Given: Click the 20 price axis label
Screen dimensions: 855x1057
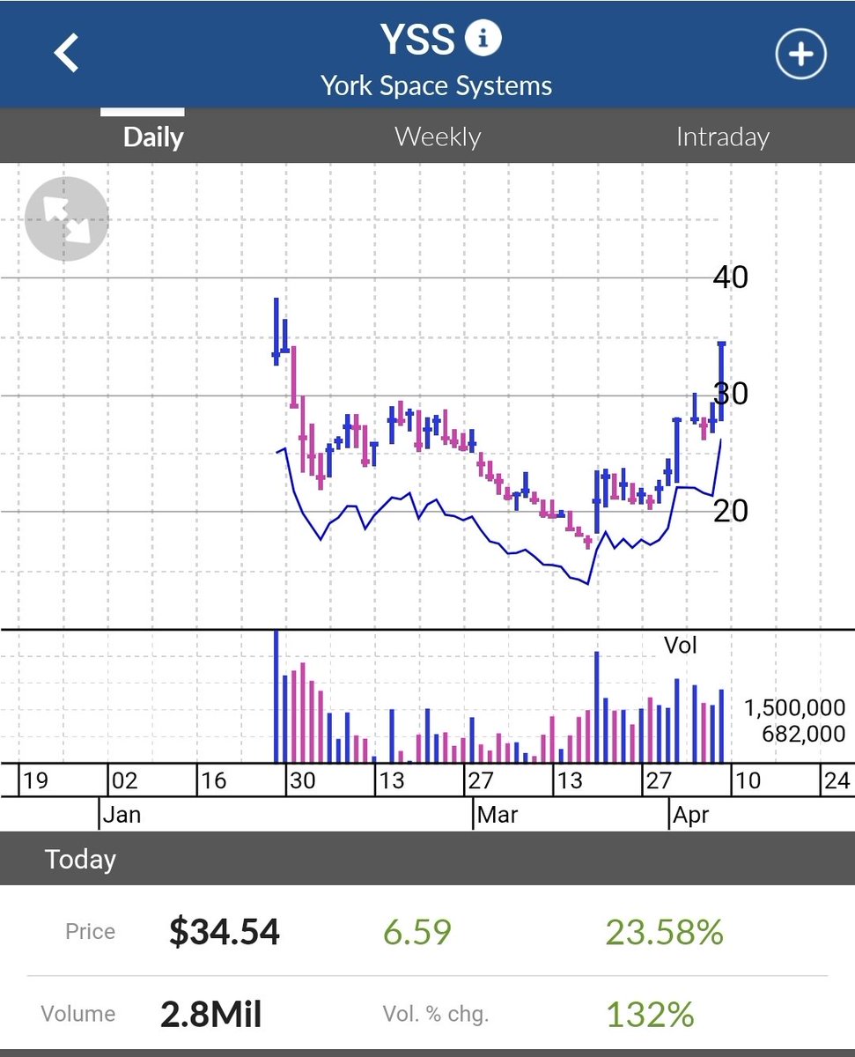Looking at the screenshot, I should pos(730,510).
